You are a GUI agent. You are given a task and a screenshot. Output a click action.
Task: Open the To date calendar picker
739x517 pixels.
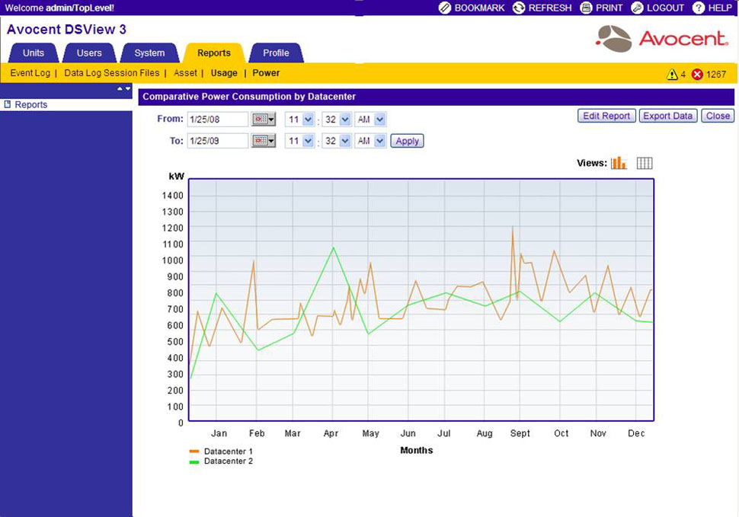pos(264,141)
